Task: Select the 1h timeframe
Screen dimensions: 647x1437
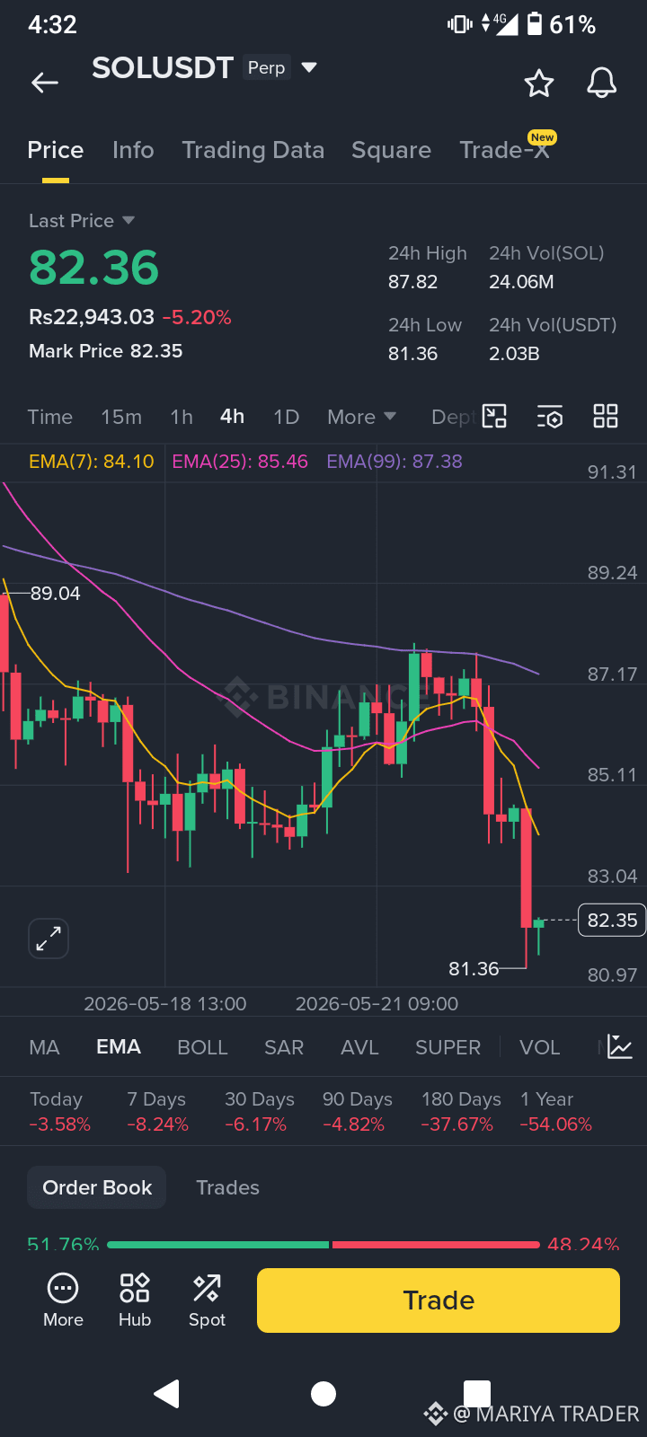Action: (182, 417)
